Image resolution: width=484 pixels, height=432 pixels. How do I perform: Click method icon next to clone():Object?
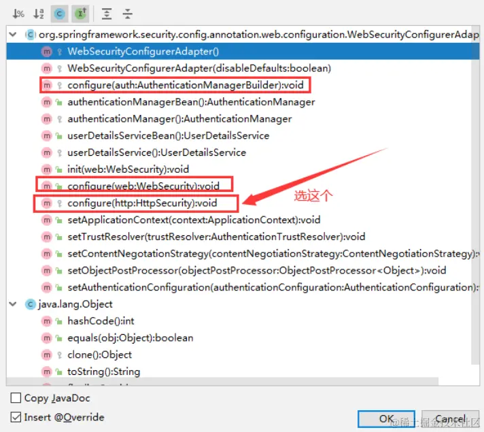(x=47, y=354)
